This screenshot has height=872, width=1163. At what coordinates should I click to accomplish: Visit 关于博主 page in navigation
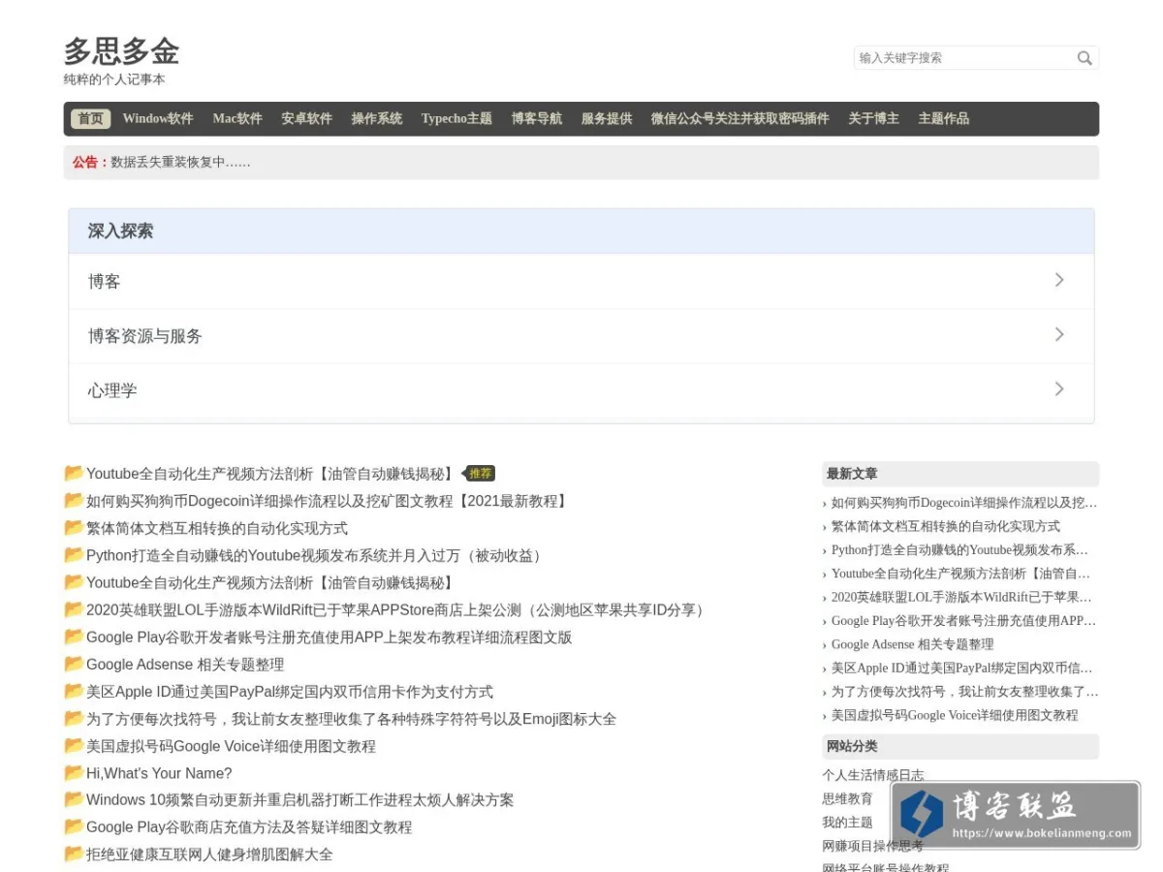click(x=873, y=118)
